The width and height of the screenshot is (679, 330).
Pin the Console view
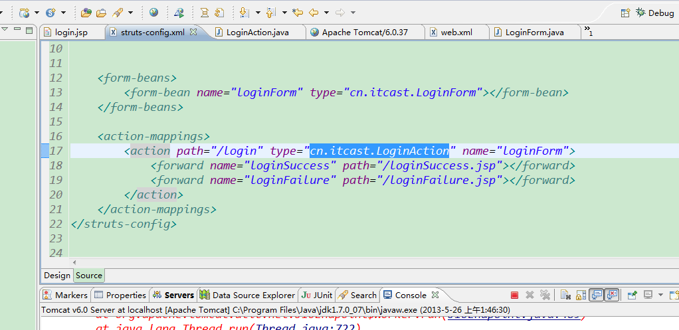click(632, 295)
